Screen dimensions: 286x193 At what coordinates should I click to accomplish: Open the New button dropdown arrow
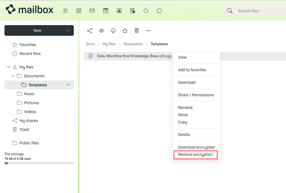coord(68,30)
